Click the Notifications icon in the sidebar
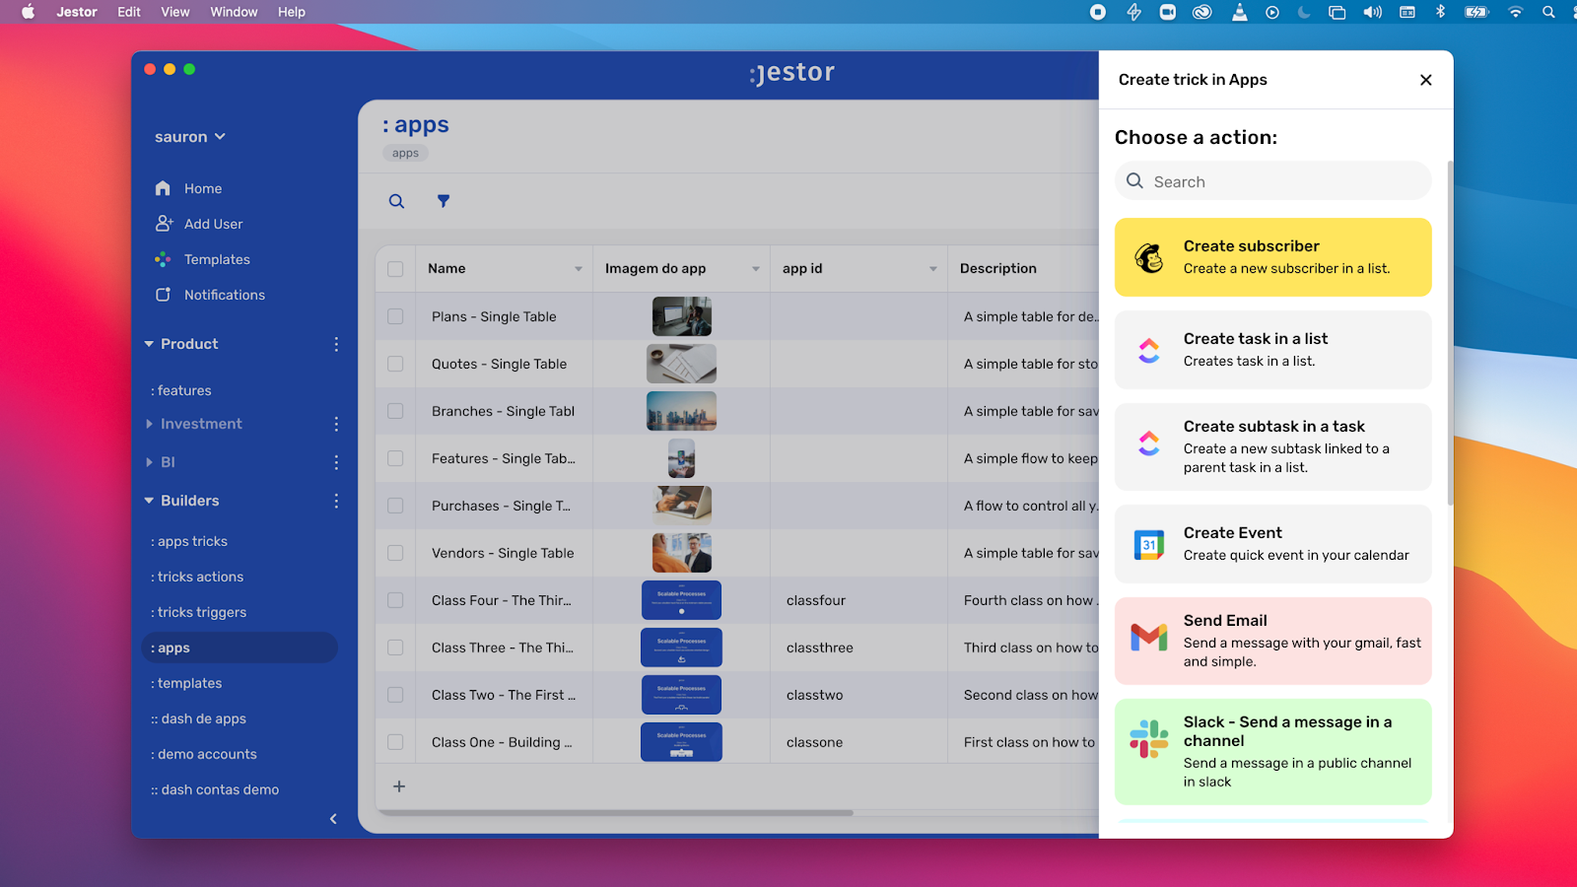This screenshot has width=1577, height=887. tap(163, 295)
